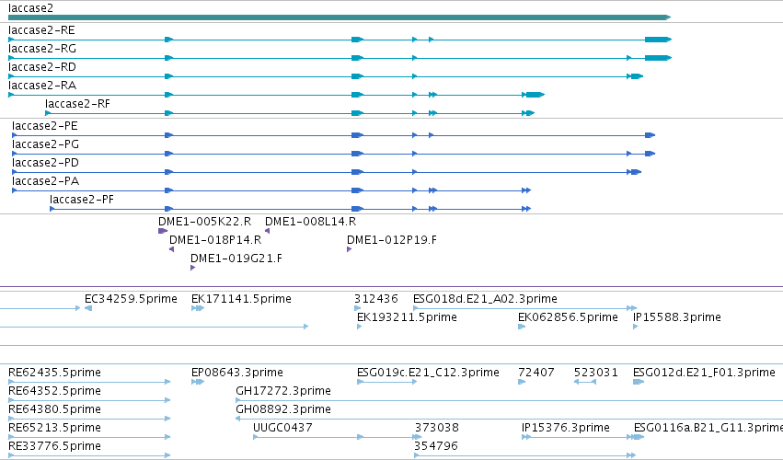Click the GH08892.3prime label
Screen dimensions: 783x460
283,409
